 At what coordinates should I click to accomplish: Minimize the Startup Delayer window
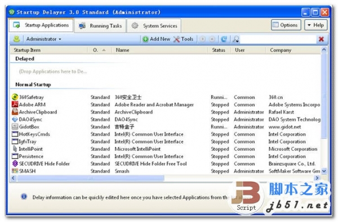(305, 12)
